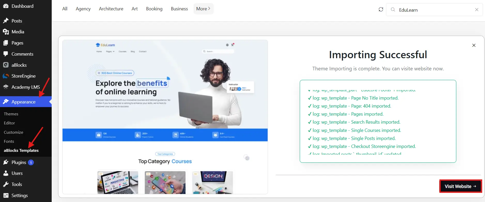The width and height of the screenshot is (485, 202).
Task: Click the template search input field
Action: tap(434, 10)
